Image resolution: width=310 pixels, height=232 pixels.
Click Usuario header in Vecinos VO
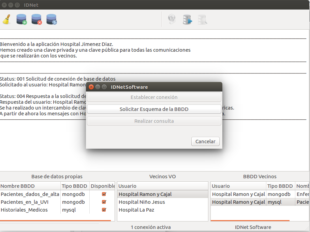tap(163, 186)
